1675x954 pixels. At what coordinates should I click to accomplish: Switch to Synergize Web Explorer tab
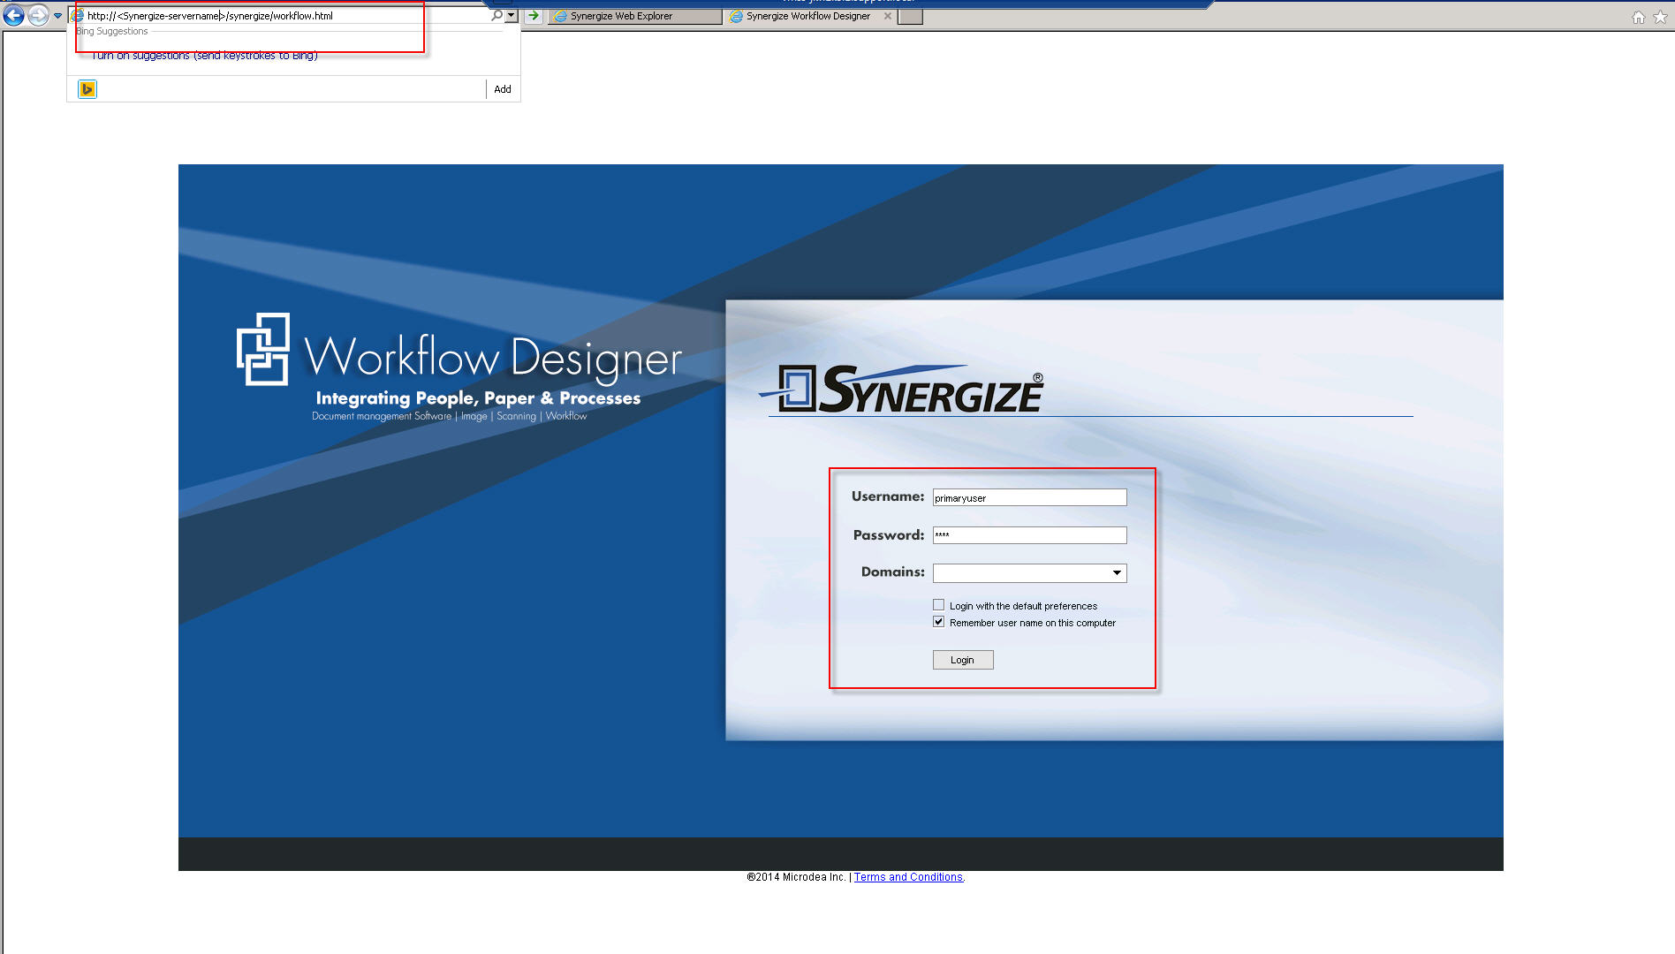(x=634, y=16)
